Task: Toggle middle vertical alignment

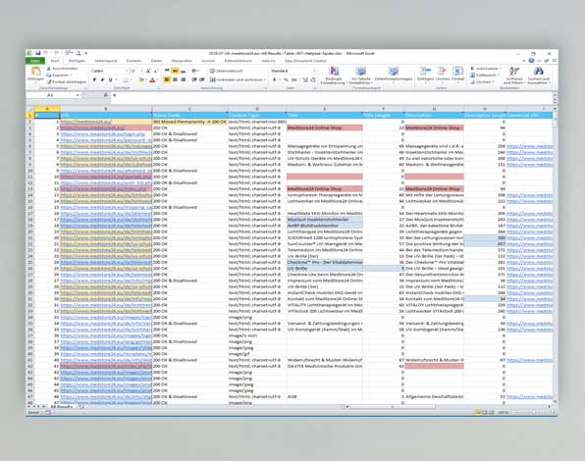Action: coord(175,71)
